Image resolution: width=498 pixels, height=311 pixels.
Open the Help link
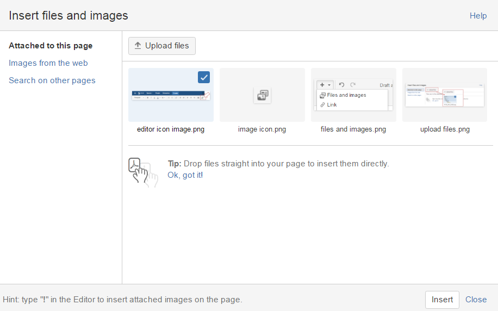coord(478,16)
